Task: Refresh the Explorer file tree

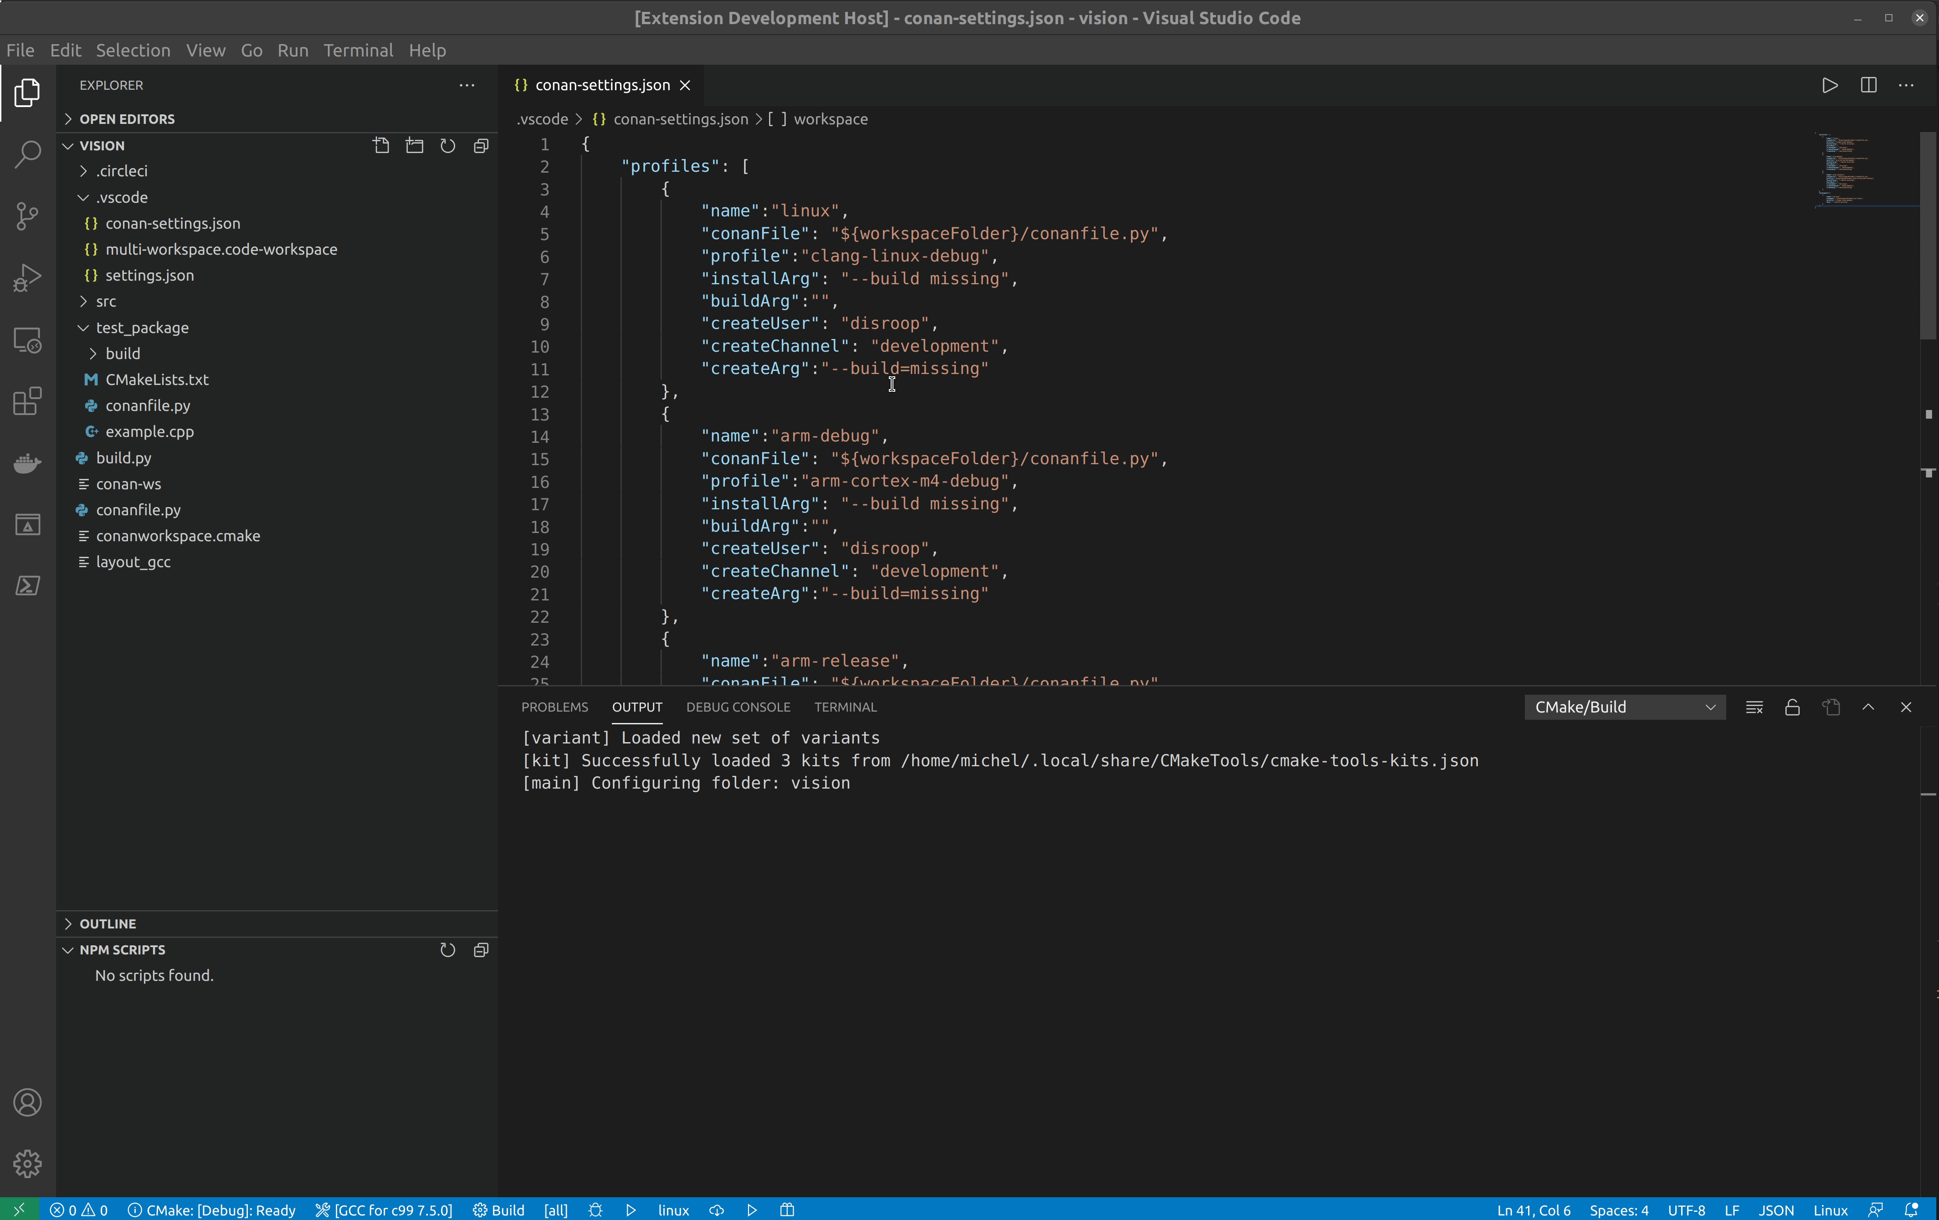Action: pos(448,146)
